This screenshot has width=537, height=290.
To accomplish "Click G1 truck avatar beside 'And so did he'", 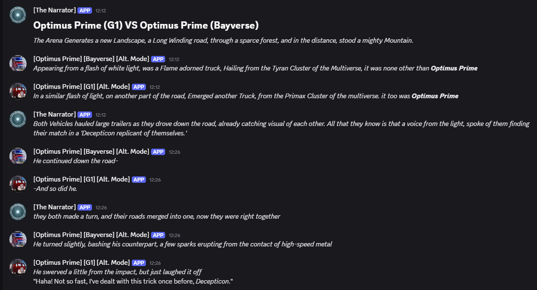I will 18,184.
